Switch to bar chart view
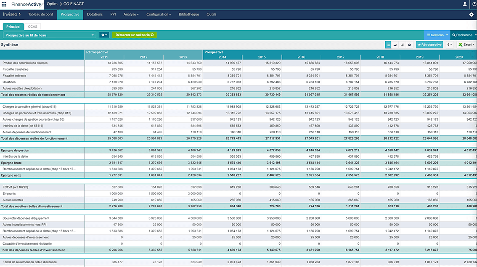 [402, 45]
